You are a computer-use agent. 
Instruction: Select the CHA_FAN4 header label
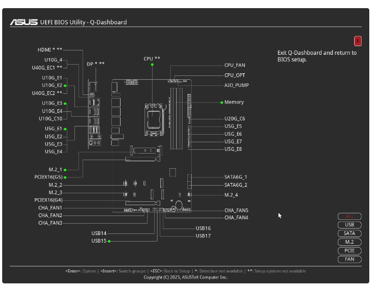(x=236, y=218)
